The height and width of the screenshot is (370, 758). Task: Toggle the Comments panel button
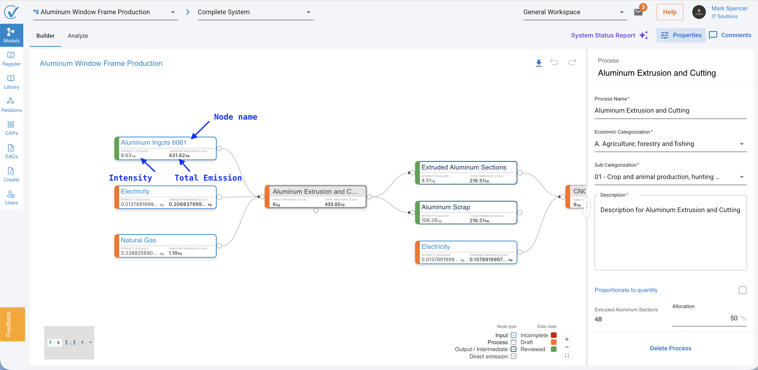click(x=730, y=35)
